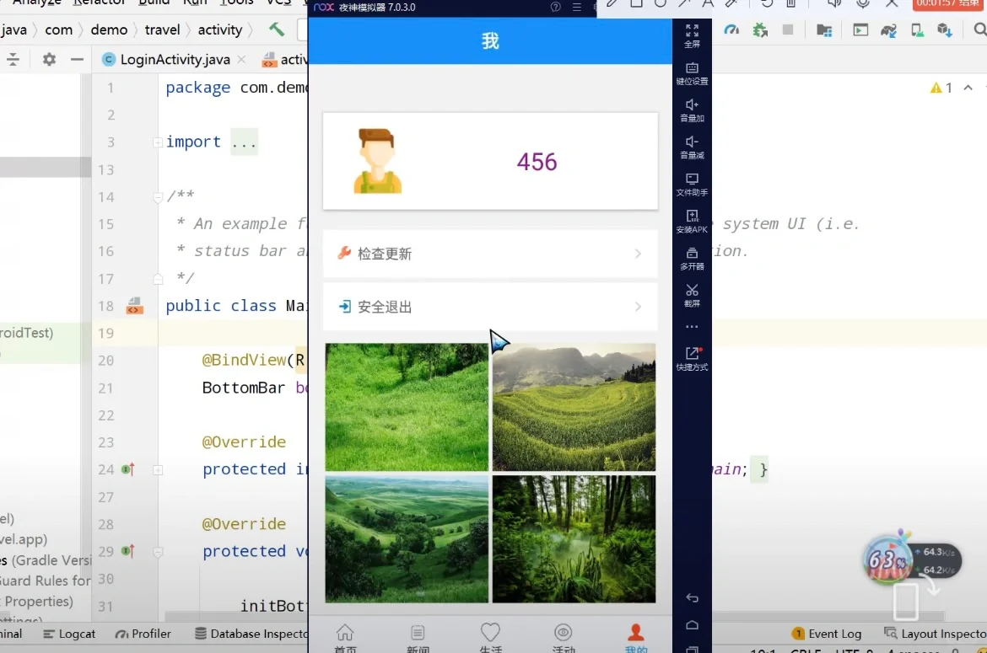The width and height of the screenshot is (987, 653).
Task: Click the forest landscape thumbnail
Action: (574, 539)
